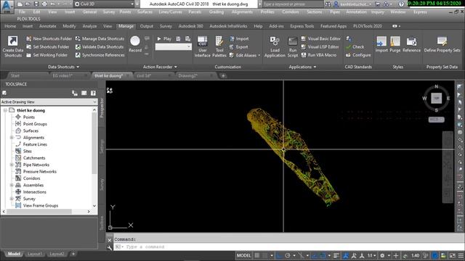Click the Create Data Shortcuts icon
465x261 pixels.
coord(12,41)
